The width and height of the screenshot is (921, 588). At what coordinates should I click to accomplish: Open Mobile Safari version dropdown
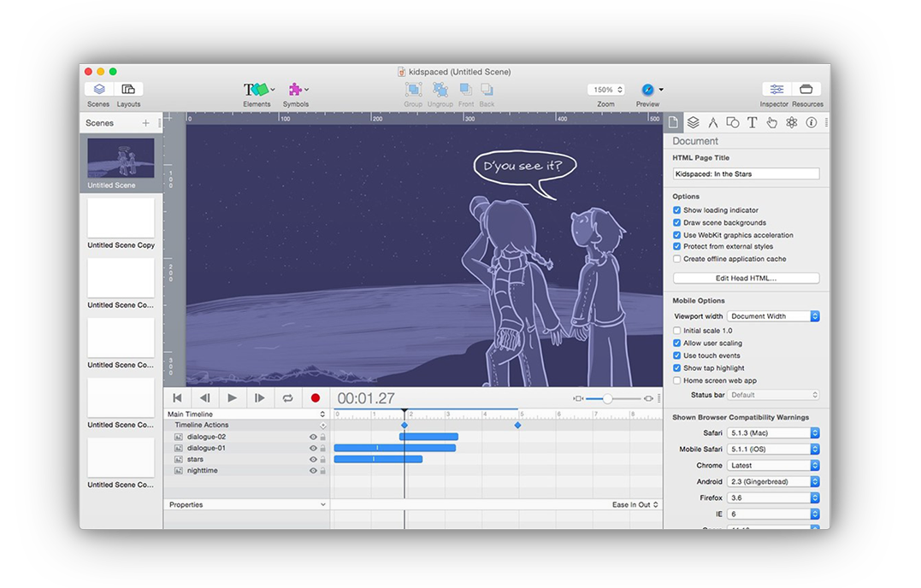tap(773, 449)
